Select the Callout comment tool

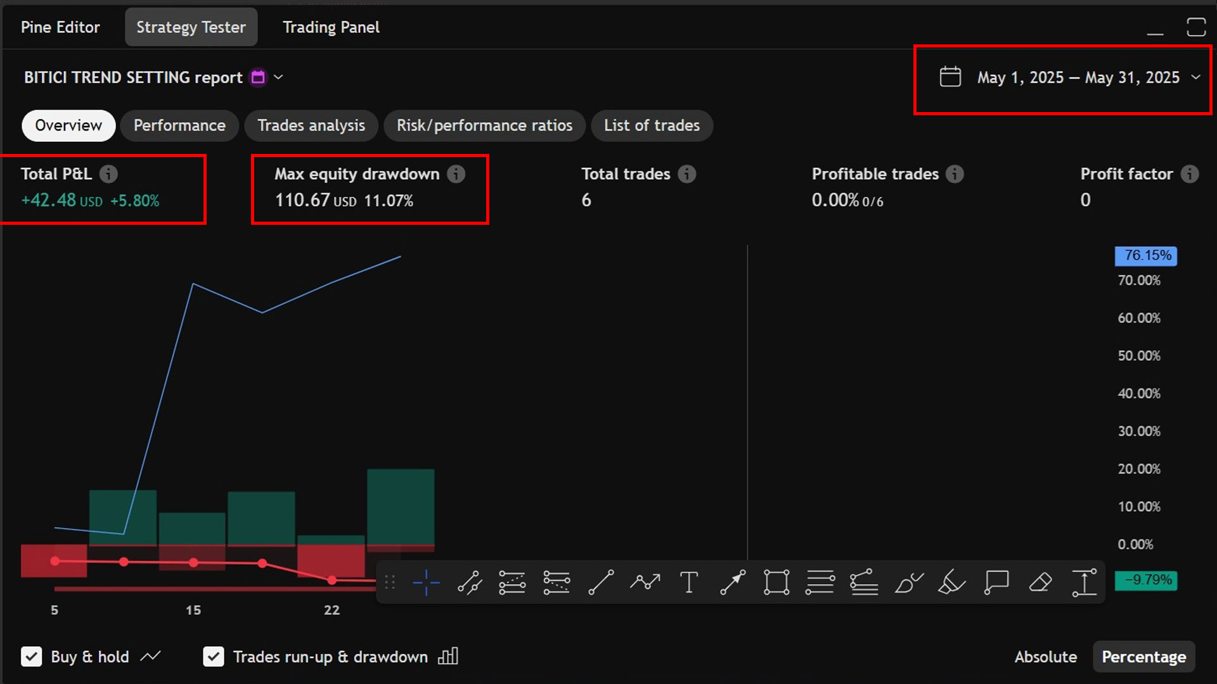tap(996, 583)
